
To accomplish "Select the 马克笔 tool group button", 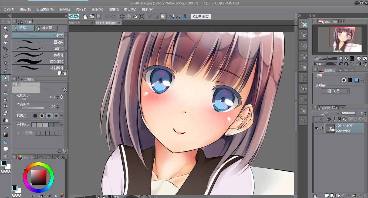I will click(46, 28).
